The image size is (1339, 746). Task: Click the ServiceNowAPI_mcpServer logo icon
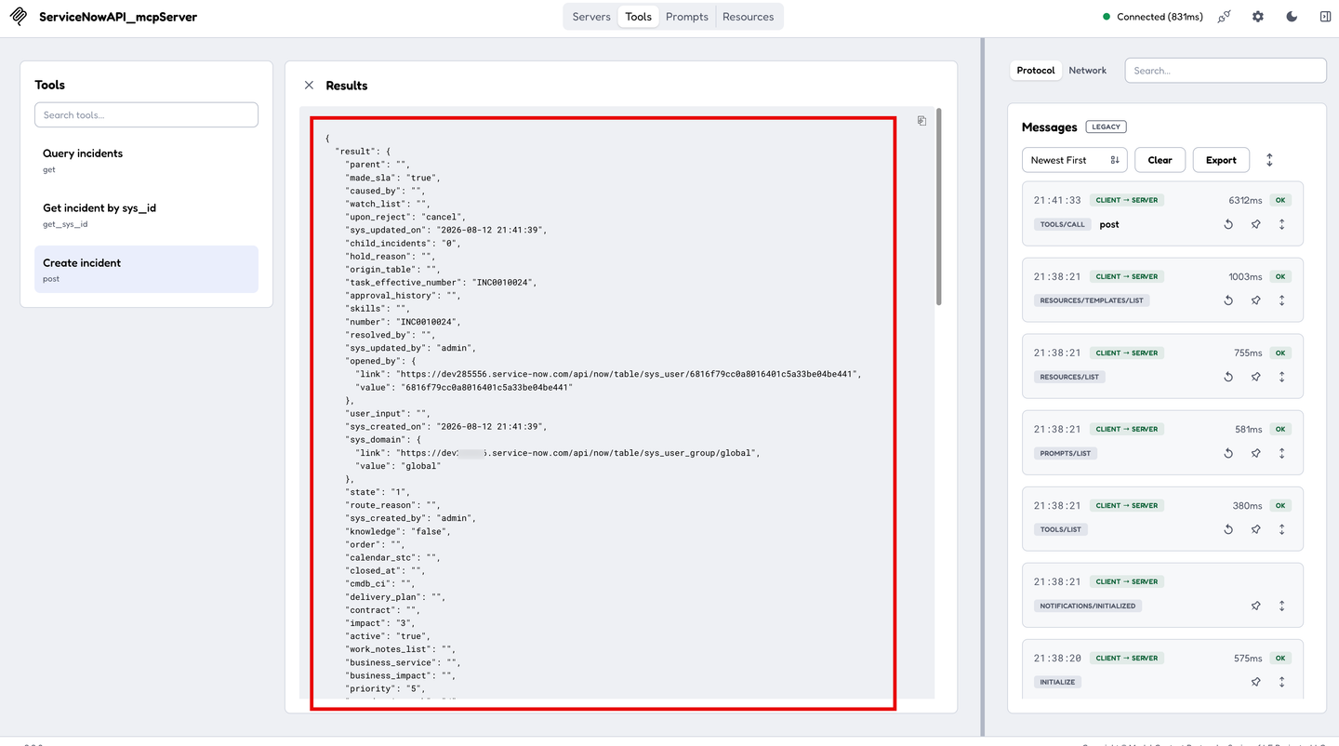[x=18, y=17]
